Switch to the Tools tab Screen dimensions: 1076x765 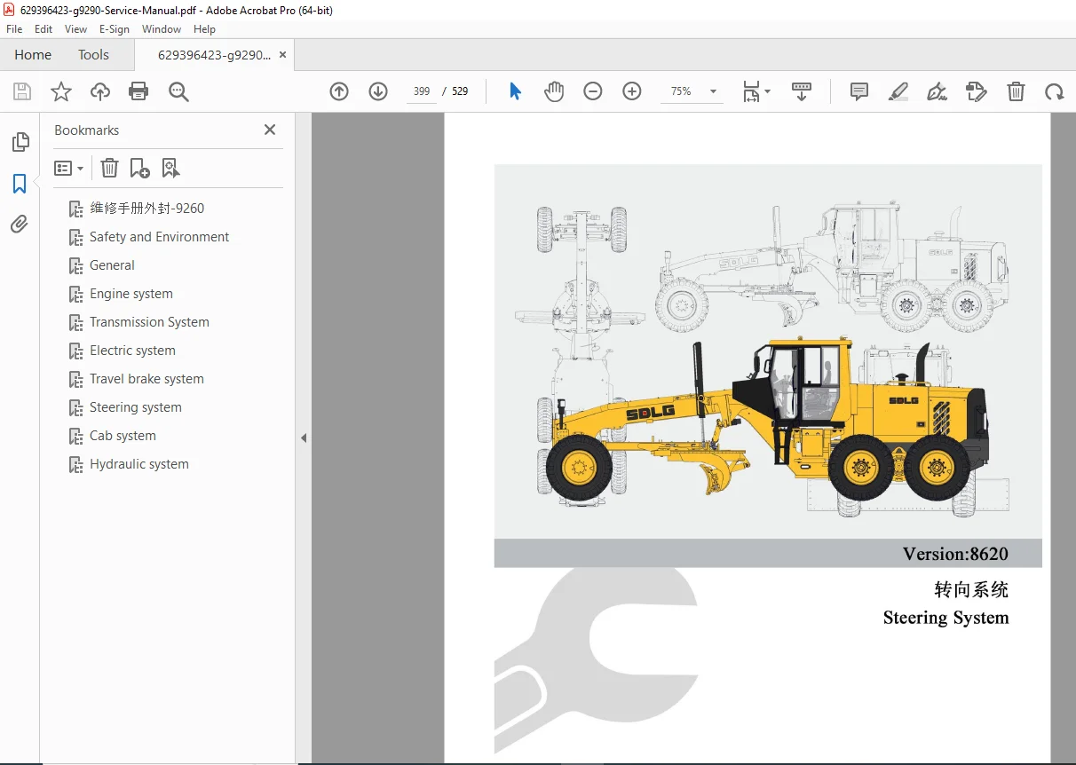[93, 55]
